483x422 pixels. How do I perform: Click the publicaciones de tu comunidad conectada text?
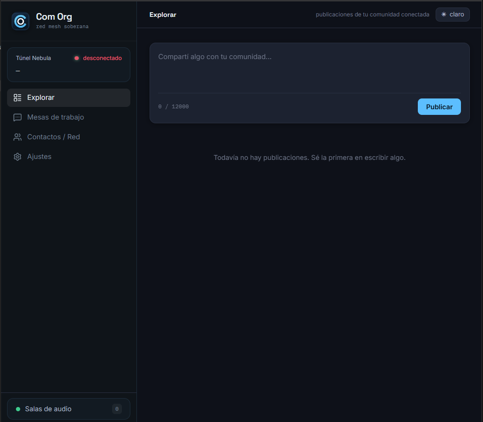tap(372, 15)
